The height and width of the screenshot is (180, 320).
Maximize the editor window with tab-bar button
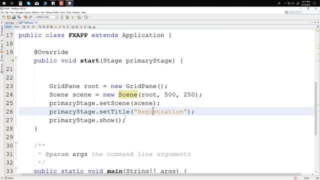pyautogui.click(x=318, y=22)
